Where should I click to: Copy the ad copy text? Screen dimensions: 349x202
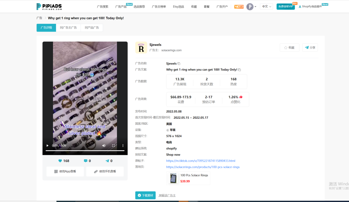[239, 70]
